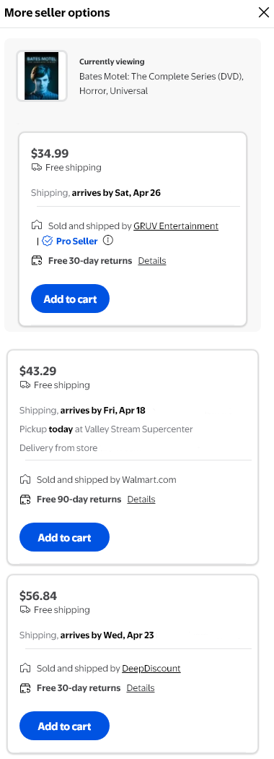The image size is (274, 759).
Task: Click the store icon beside DeepDiscount seller
Action: (25, 669)
